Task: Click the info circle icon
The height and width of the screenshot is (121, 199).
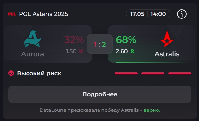Action: coord(182,14)
